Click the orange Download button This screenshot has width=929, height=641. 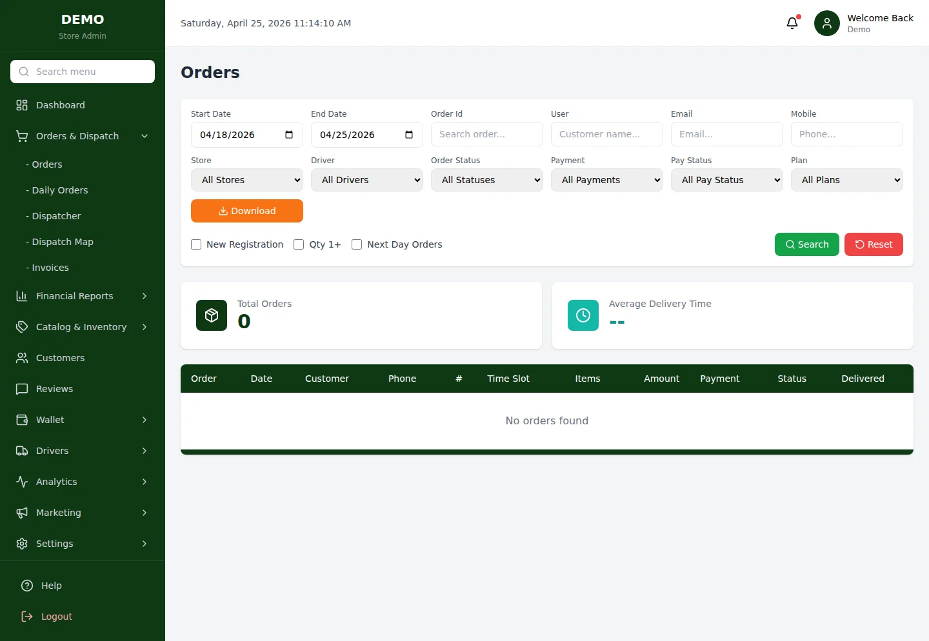pyautogui.click(x=246, y=211)
